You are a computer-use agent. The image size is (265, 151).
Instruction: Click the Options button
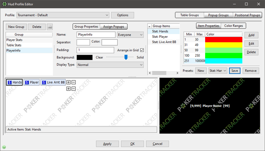coord(123,15)
